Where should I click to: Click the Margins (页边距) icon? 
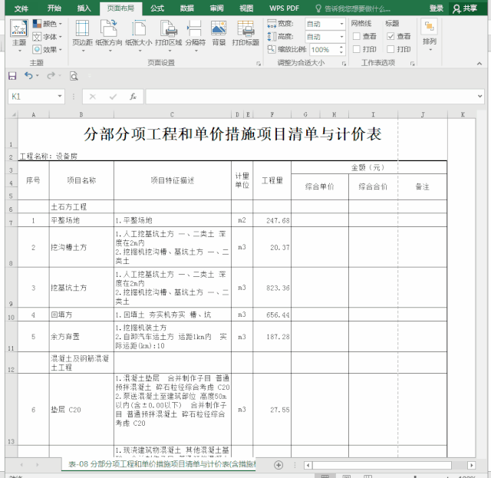[x=83, y=28]
